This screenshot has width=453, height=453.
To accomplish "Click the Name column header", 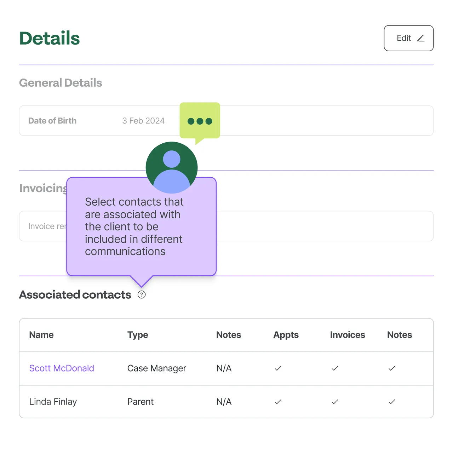I will point(41,335).
